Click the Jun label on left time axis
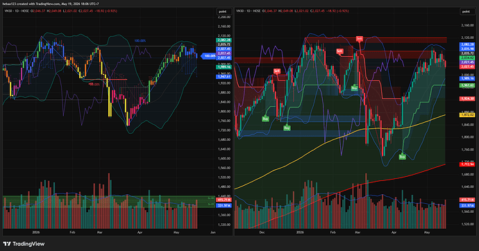The width and height of the screenshot is (479, 251). point(213,232)
